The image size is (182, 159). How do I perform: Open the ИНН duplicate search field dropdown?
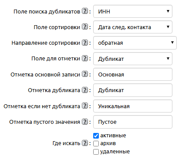(133, 11)
